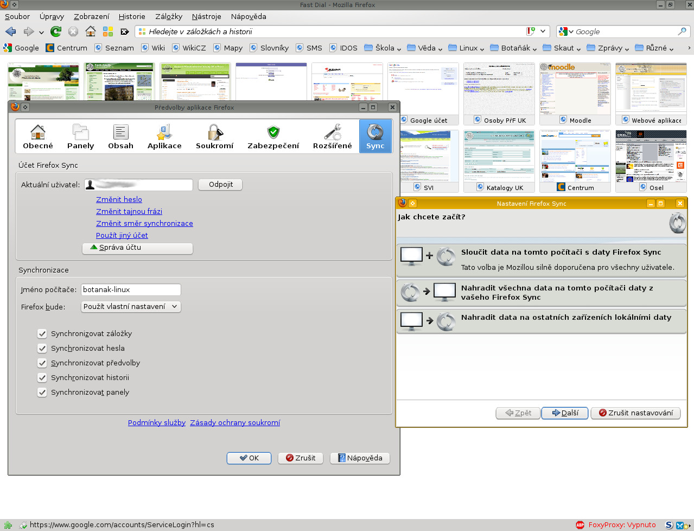This screenshot has width=694, height=531.
Task: Select the Zabezpečení preferences pane
Action: [273, 136]
